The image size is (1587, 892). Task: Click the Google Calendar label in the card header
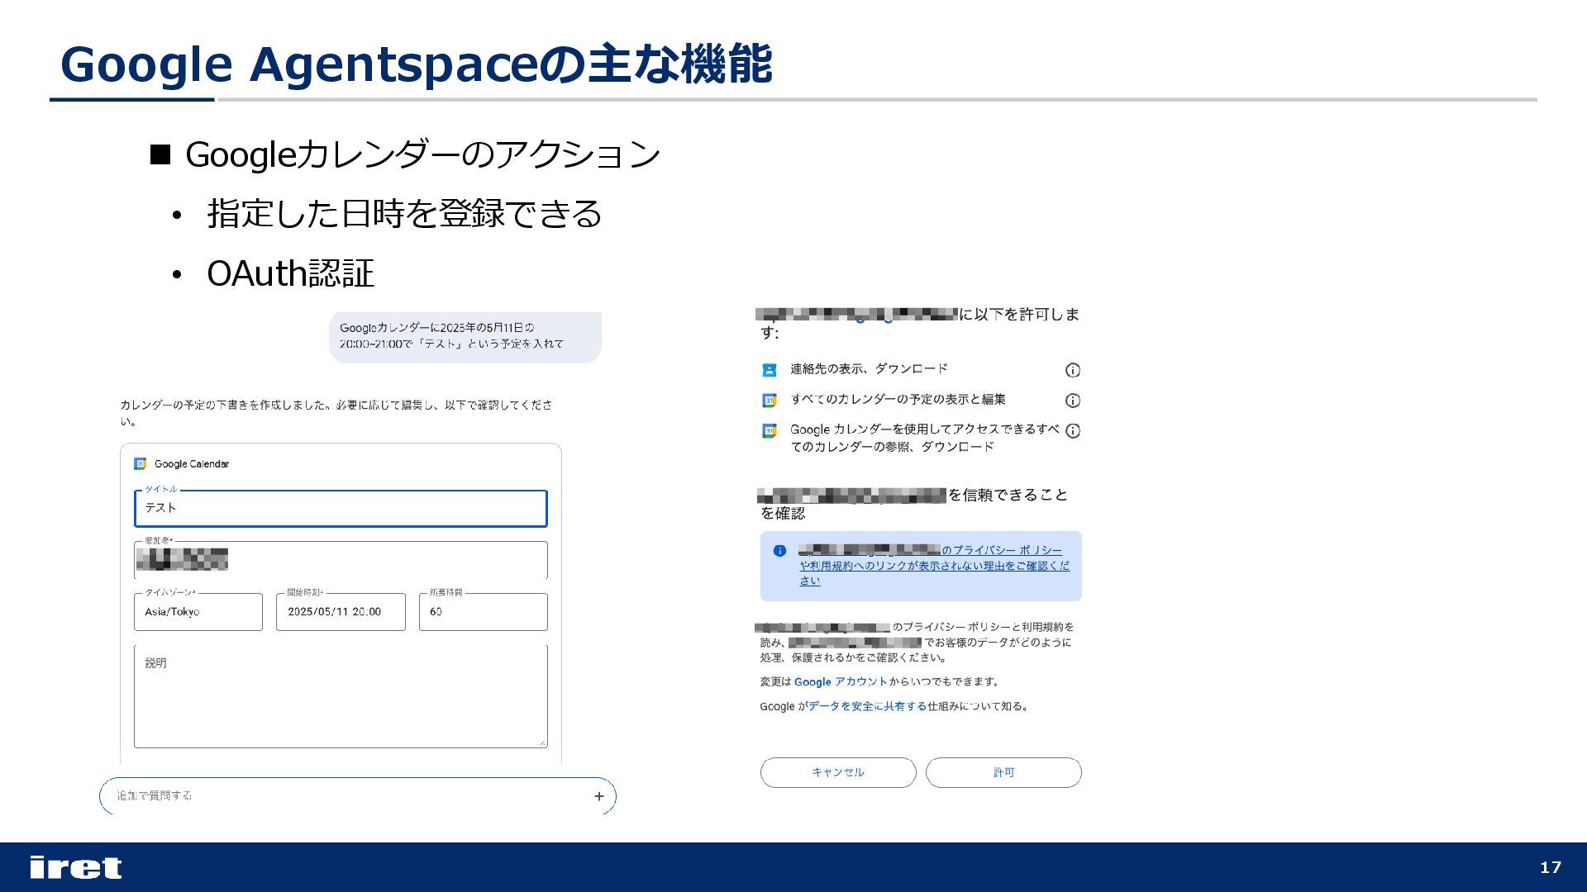[192, 464]
